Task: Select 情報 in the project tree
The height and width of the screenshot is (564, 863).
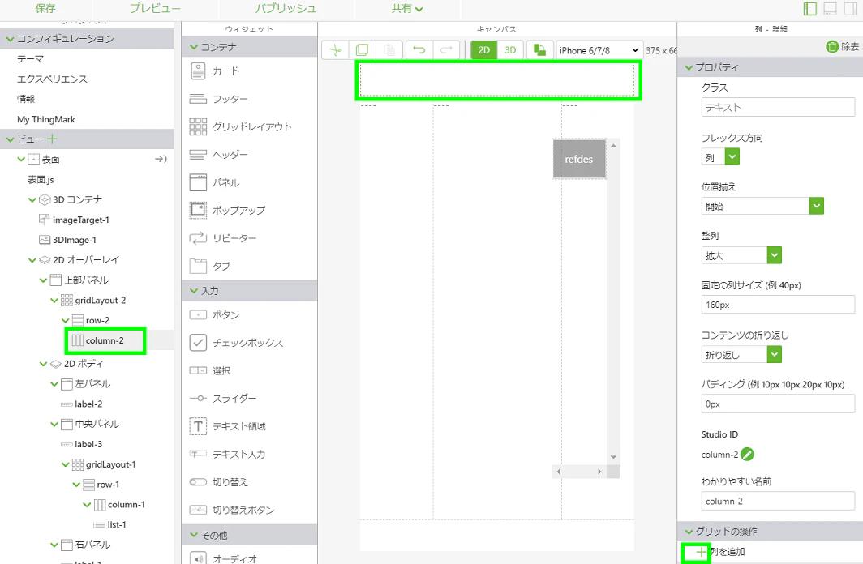Action: click(x=26, y=99)
